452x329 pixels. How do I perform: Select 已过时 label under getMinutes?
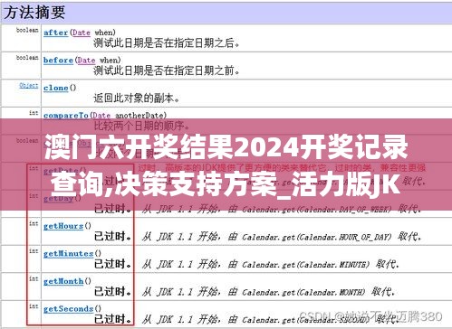(x=112, y=264)
